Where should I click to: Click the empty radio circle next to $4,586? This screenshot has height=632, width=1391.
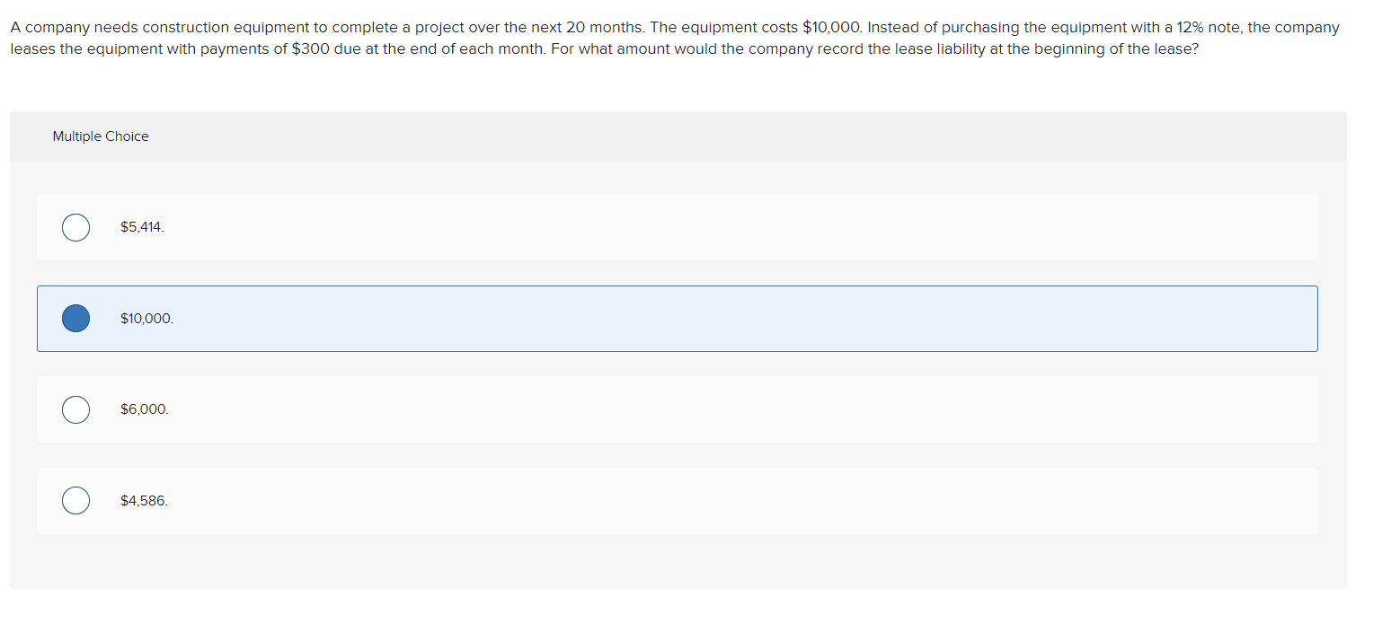tap(75, 500)
